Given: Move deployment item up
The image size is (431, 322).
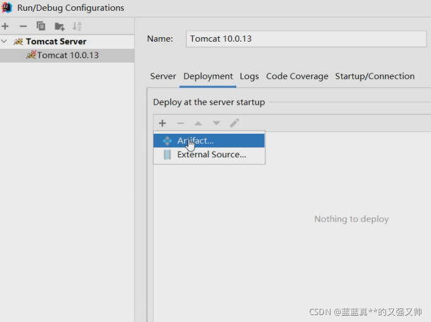Looking at the screenshot, I should coord(198,123).
